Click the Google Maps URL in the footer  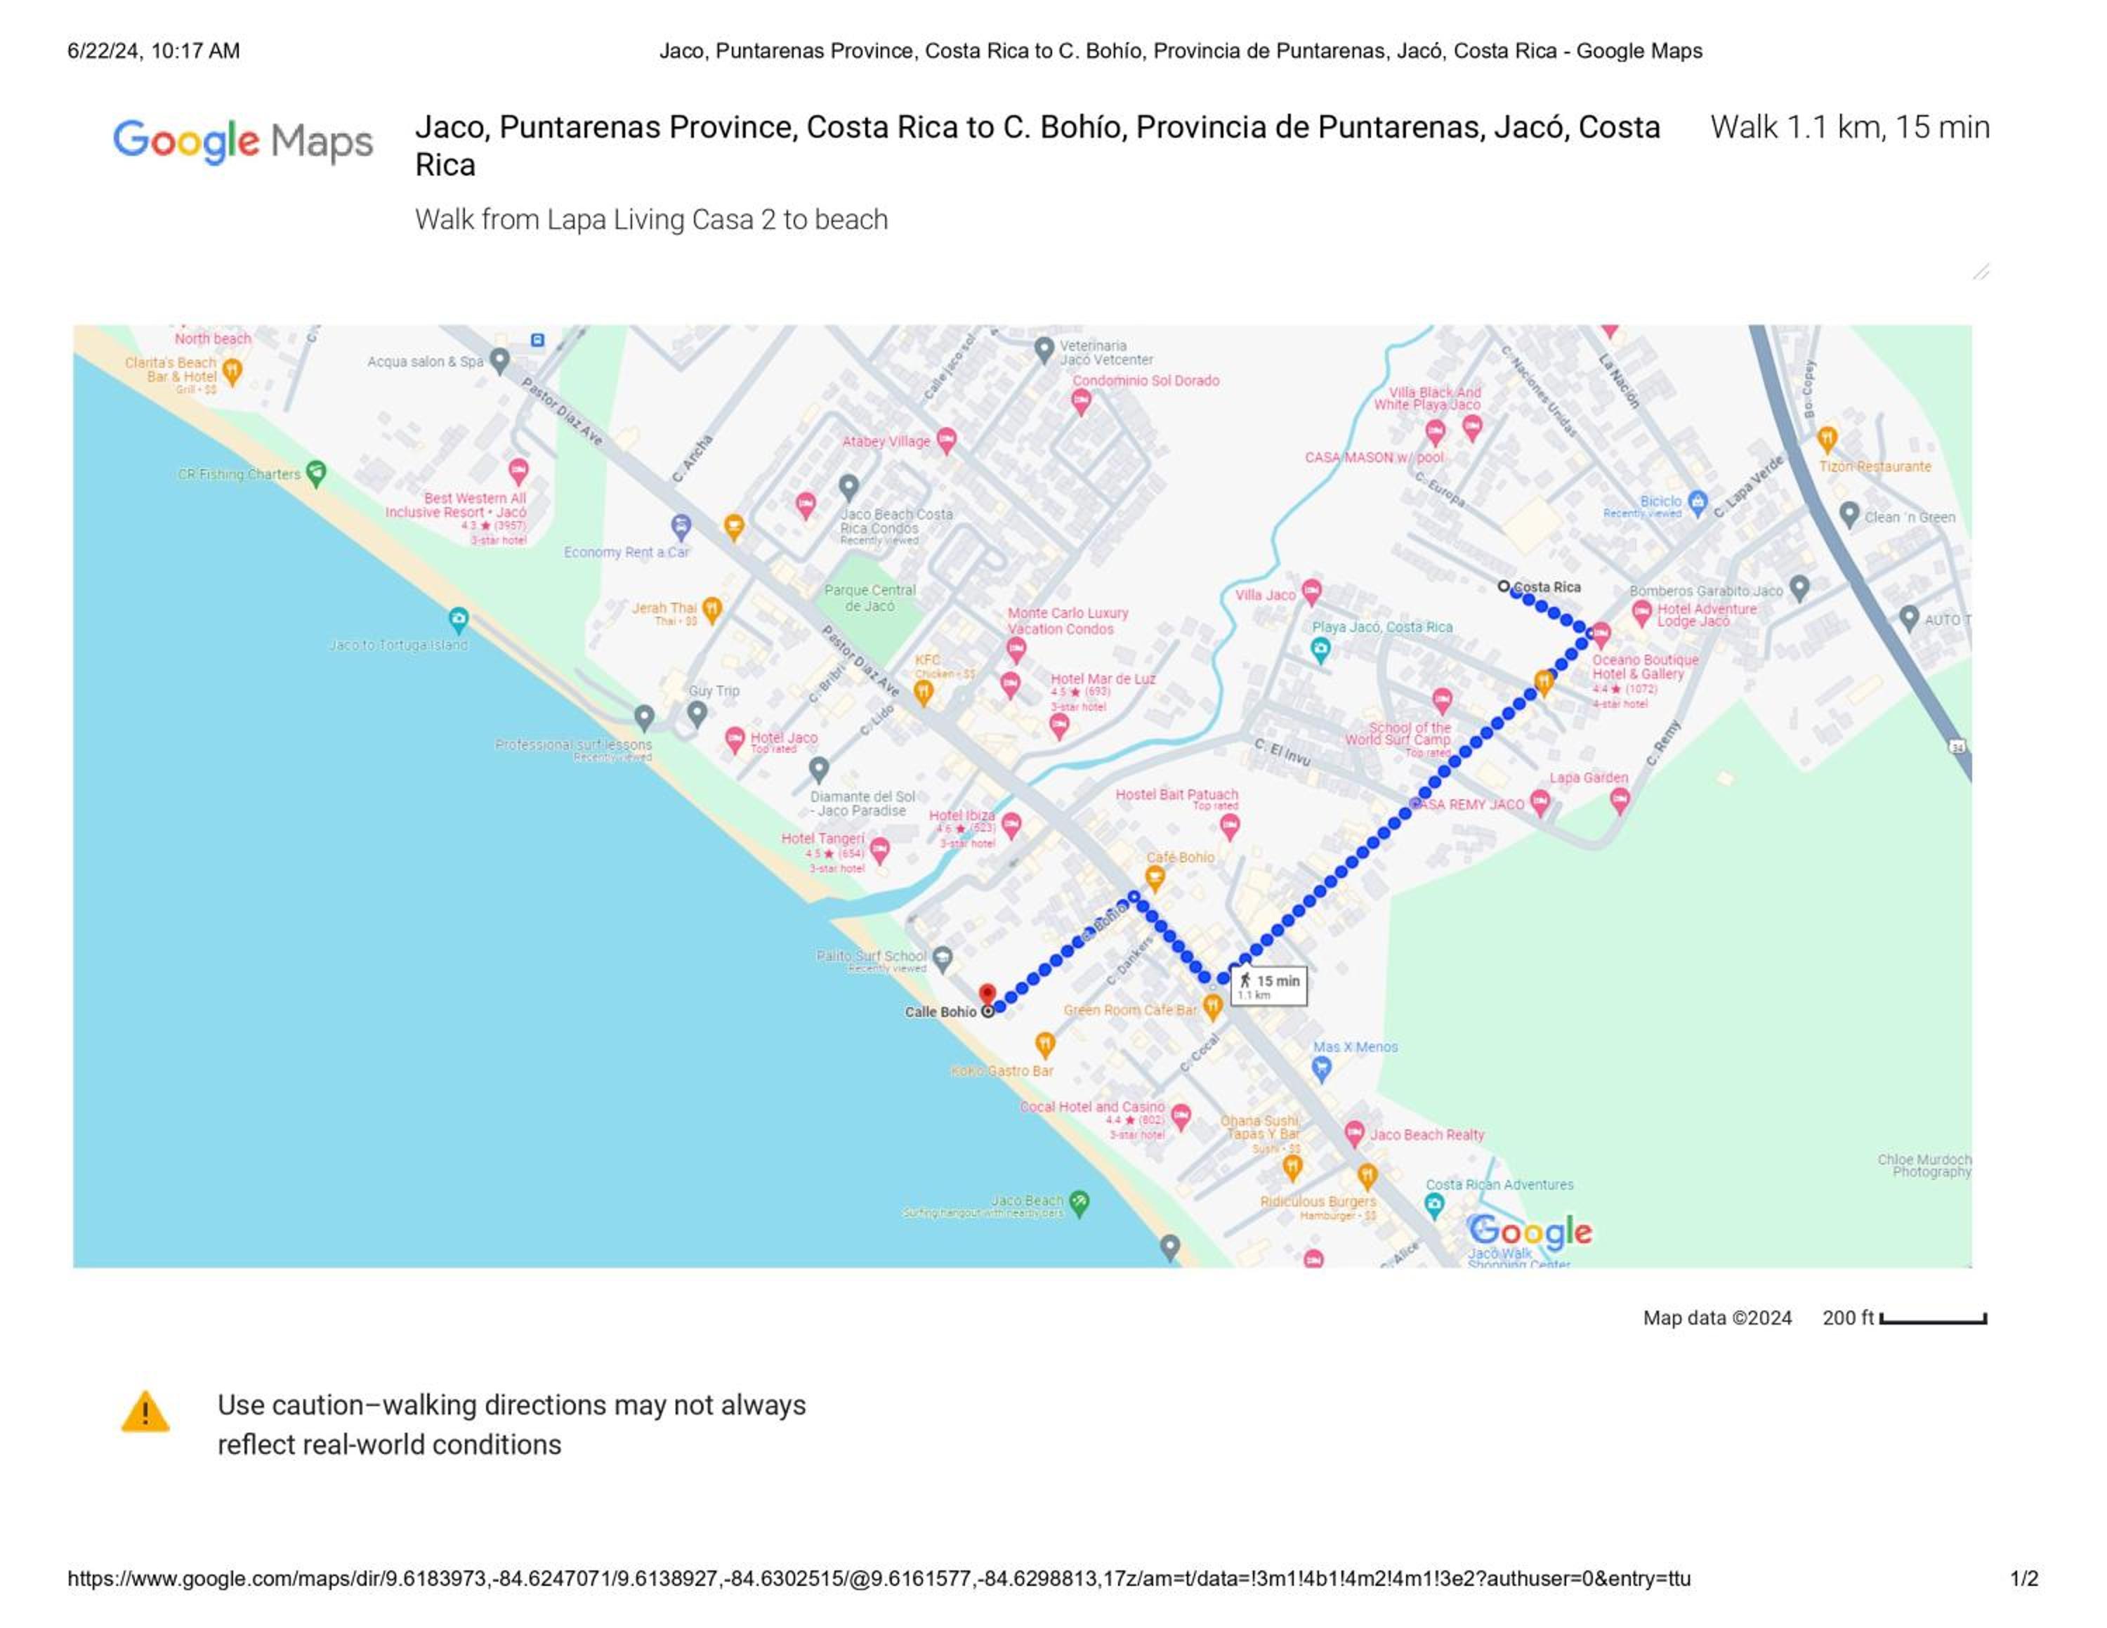coord(879,1579)
